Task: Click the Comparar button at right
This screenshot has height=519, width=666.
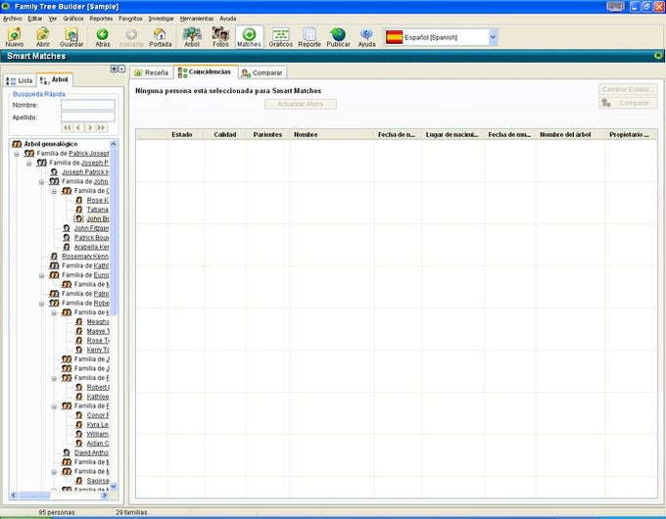Action: [x=628, y=103]
